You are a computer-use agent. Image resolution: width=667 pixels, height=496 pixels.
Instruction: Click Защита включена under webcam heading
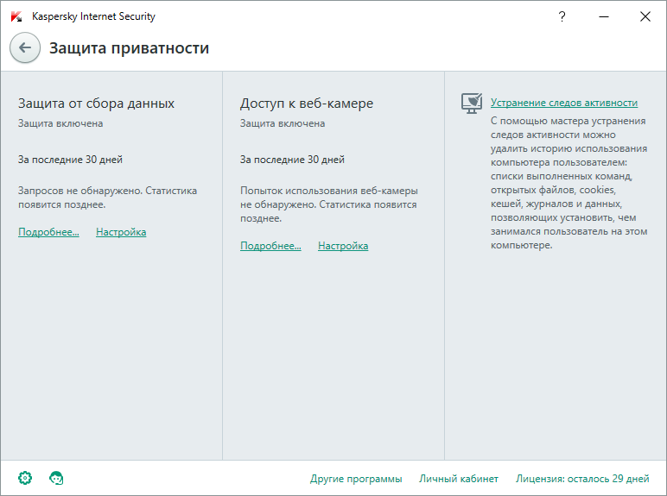click(x=283, y=123)
